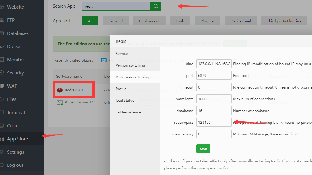Viewport: 312px width, 175px height.
Task: Show Third-party Plug-ins app category
Action: pyautogui.click(x=284, y=21)
